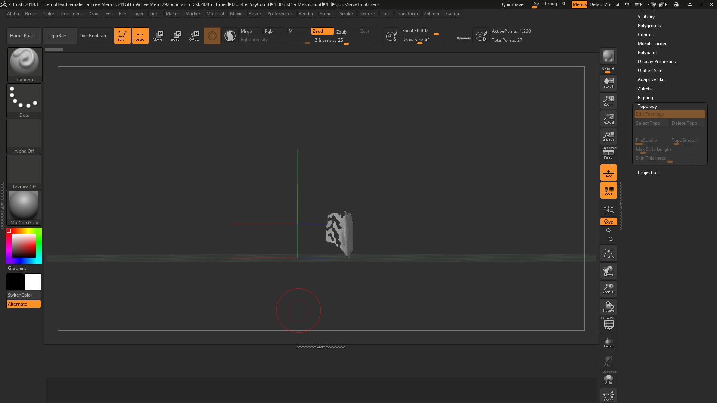Screen dimensions: 717x403
Task: Expand the Polypaint subpalette
Action: coord(647,53)
